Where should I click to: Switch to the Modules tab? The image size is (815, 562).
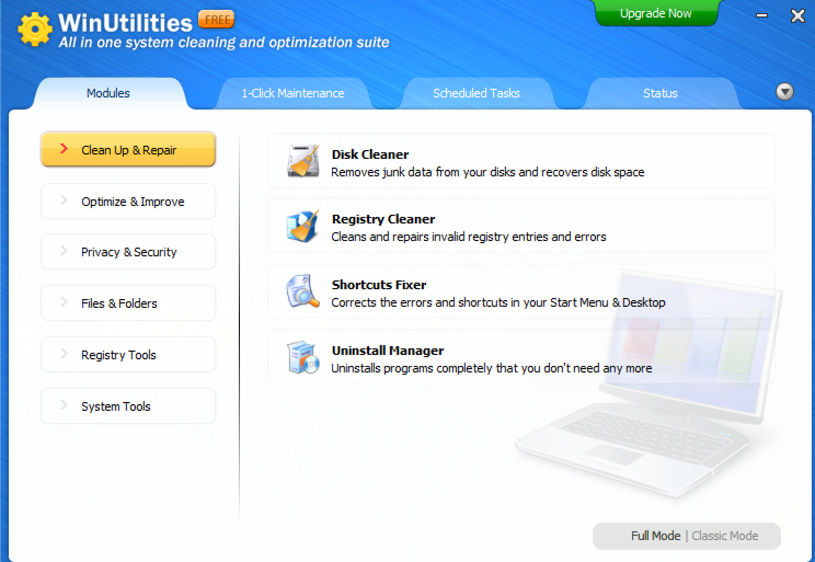click(108, 93)
